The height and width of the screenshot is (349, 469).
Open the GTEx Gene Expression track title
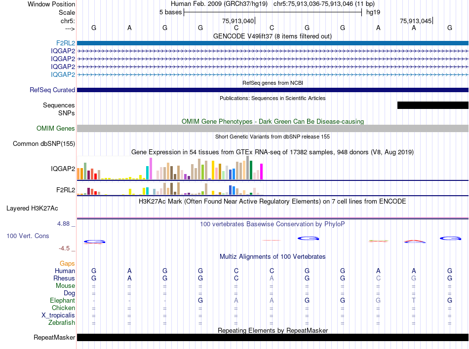pos(273,152)
